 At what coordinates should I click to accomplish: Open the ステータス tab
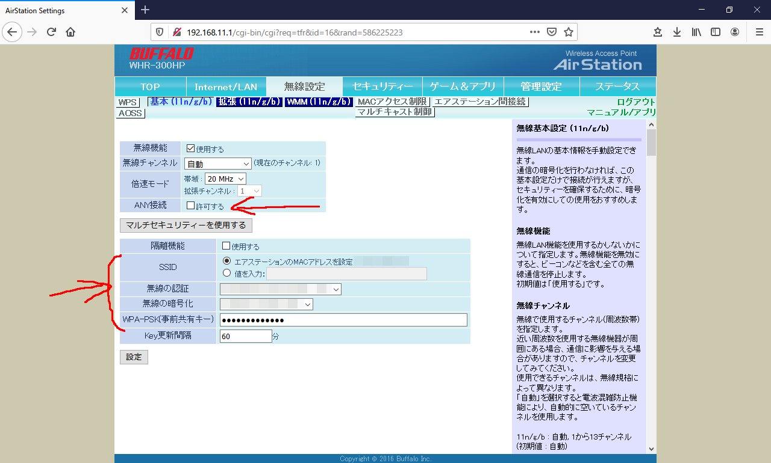(617, 87)
